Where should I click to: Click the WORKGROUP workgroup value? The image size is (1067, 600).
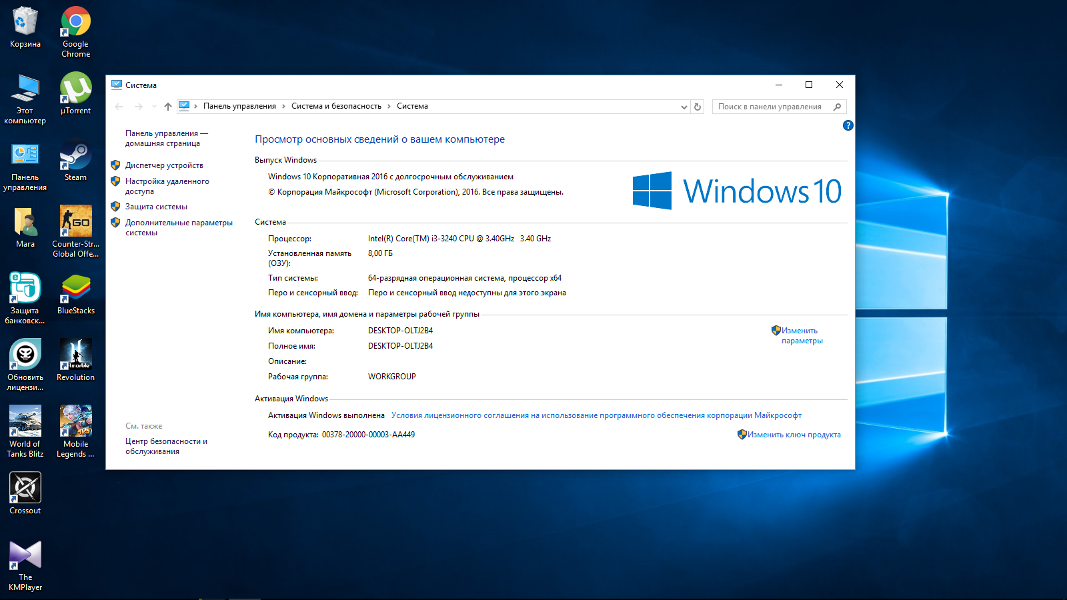coord(392,377)
